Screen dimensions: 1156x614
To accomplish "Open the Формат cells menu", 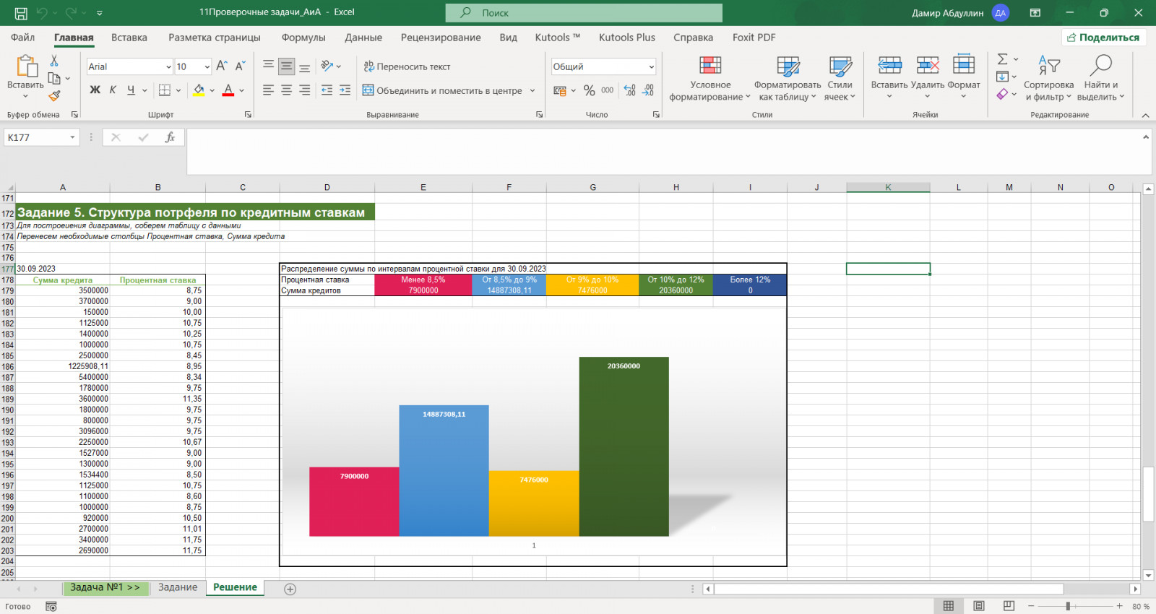I will click(x=964, y=77).
